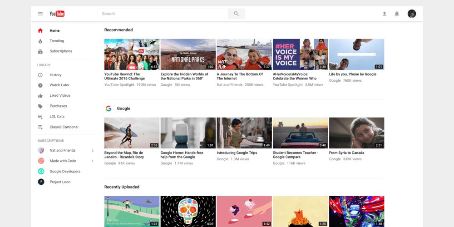454x227 pixels.
Task: Click title 'Introducing Google Trips'
Action: (x=237, y=153)
